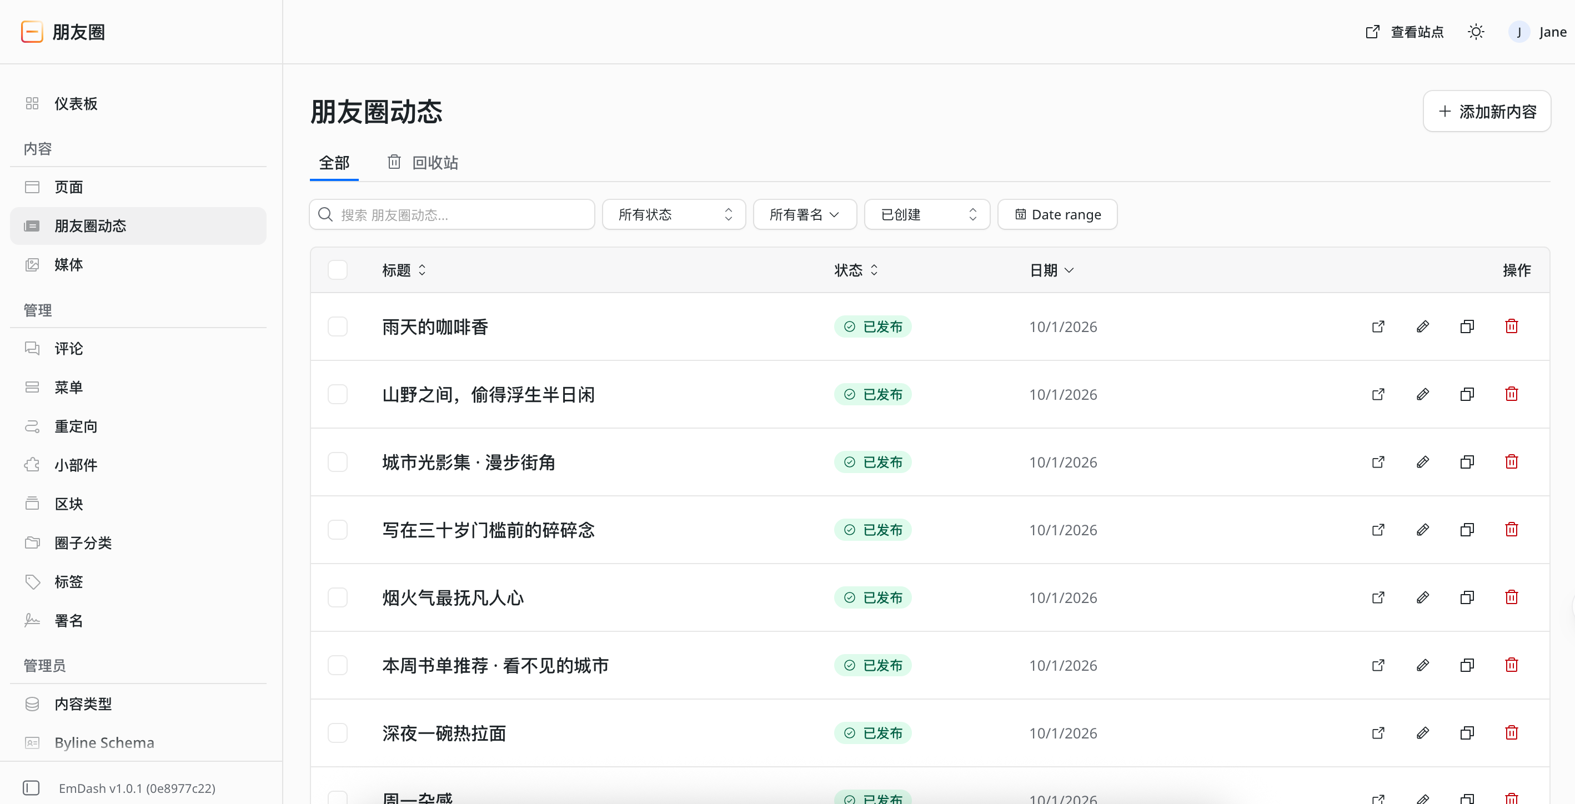1575x804 pixels.
Task: Open 仪表板 in the sidebar
Action: pyautogui.click(x=138, y=104)
